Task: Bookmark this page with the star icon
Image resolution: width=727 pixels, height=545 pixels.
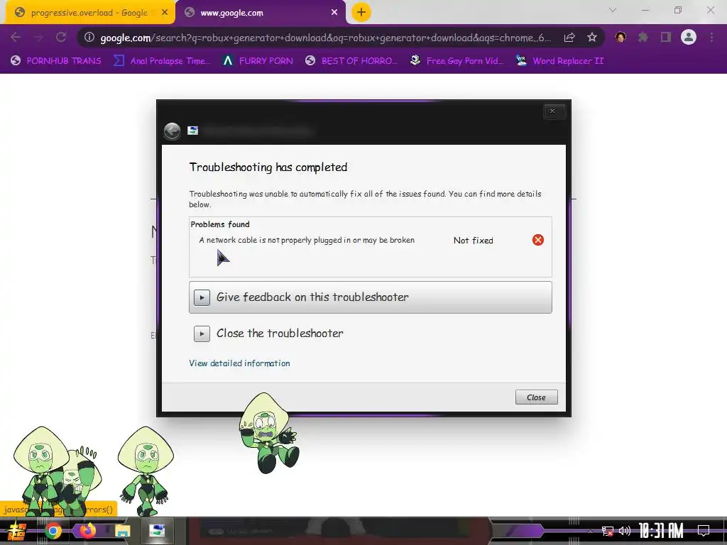Action: [x=592, y=38]
